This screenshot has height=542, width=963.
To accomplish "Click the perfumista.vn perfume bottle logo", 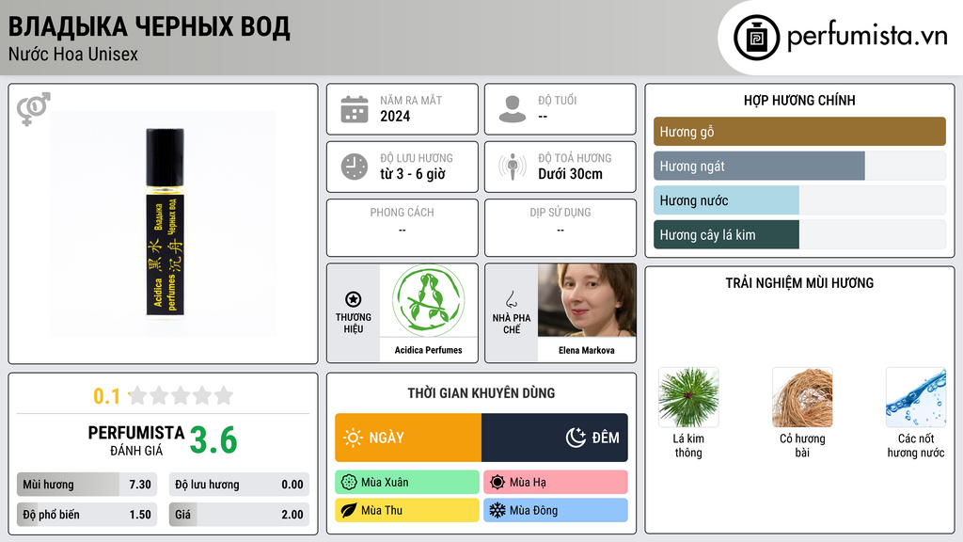I will click(x=756, y=38).
